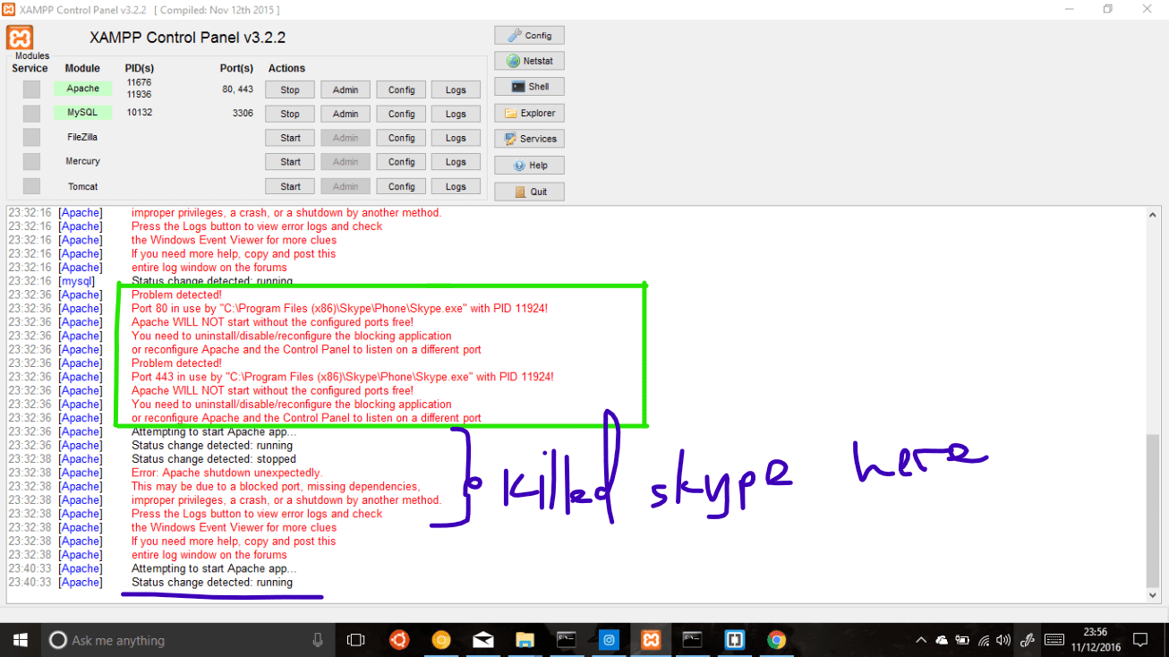Open Apache Admin page
The image size is (1169, 657).
(x=346, y=90)
